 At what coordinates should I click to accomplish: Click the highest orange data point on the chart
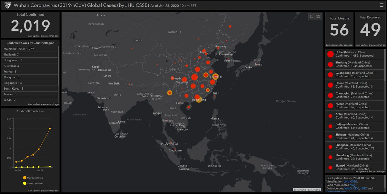[x=50, y=128]
